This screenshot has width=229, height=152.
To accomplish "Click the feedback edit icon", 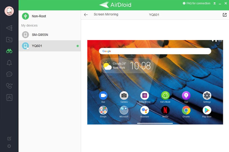I will (9, 138).
